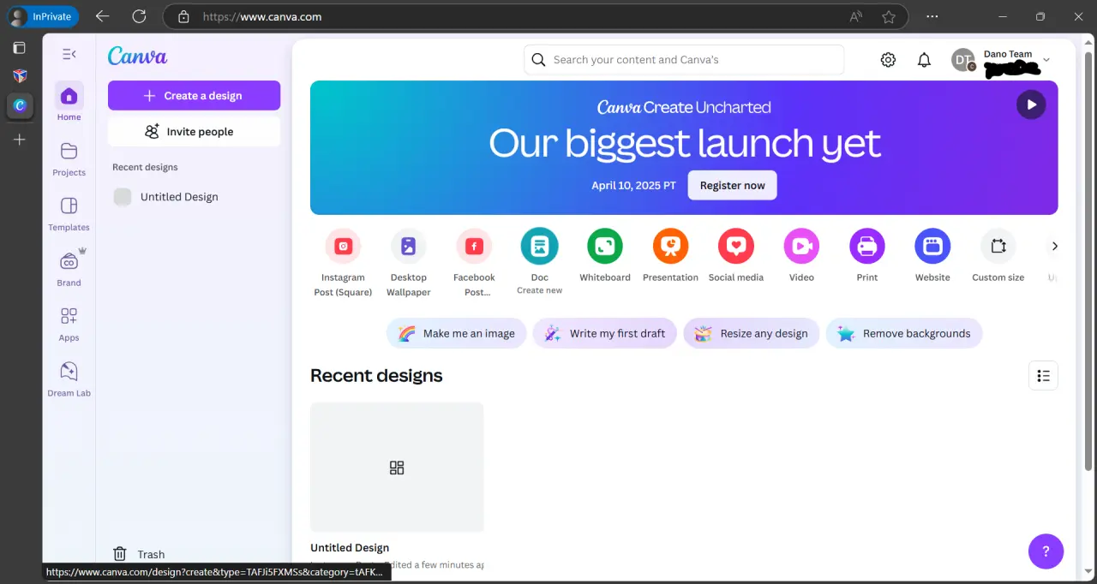This screenshot has width=1097, height=584.
Task: Open the Trash
Action: coord(139,554)
